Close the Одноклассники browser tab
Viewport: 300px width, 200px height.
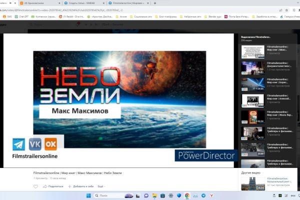[x=59, y=3]
